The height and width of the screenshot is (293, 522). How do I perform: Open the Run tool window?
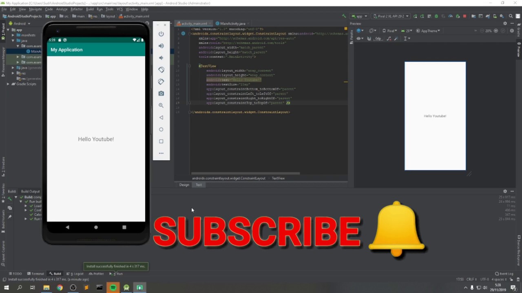(x=116, y=273)
